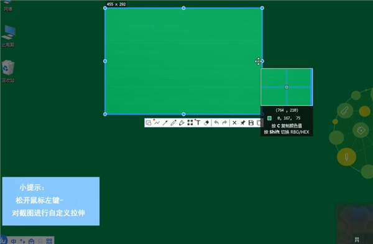This screenshot has width=373, height=244.
Task: Redo the annotation
Action: pyautogui.click(x=224, y=123)
